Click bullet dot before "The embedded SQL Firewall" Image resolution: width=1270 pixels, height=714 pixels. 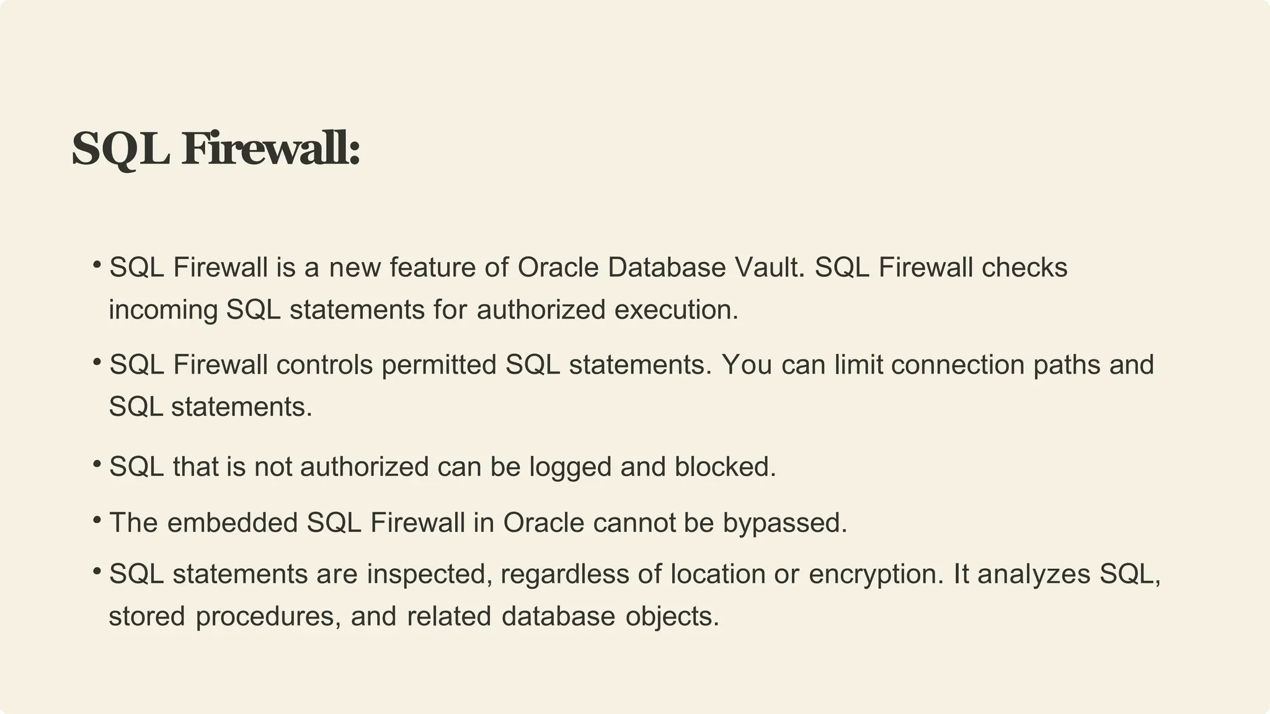[96, 520]
